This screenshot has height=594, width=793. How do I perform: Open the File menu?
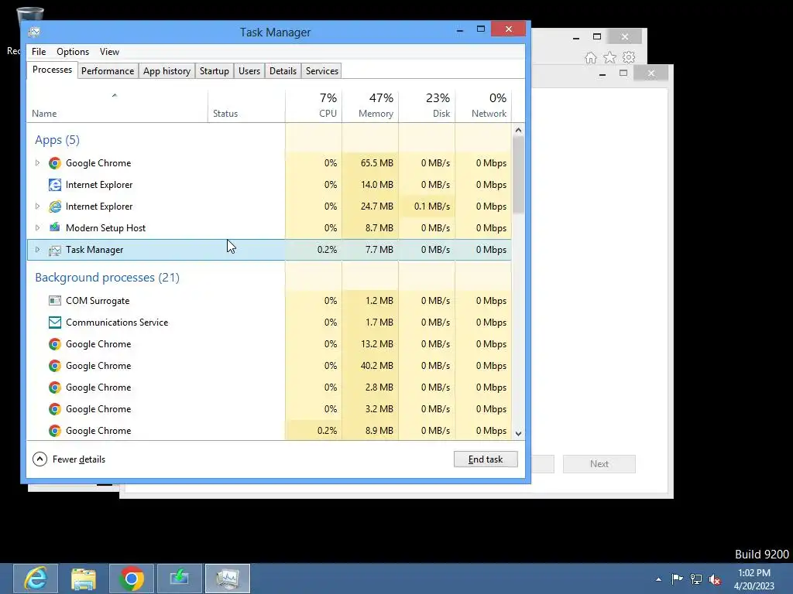tap(39, 52)
